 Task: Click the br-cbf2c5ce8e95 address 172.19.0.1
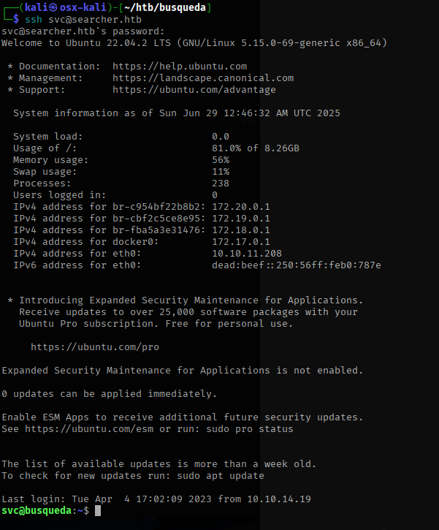(x=241, y=219)
